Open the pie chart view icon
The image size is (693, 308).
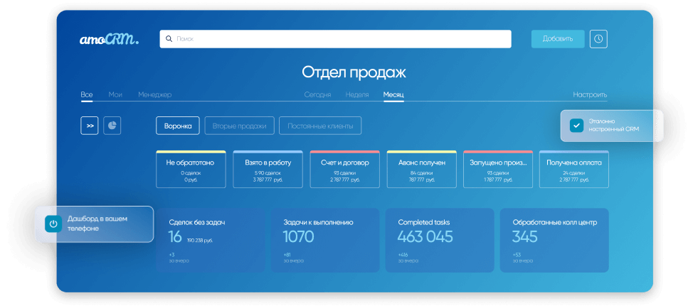pyautogui.click(x=112, y=126)
